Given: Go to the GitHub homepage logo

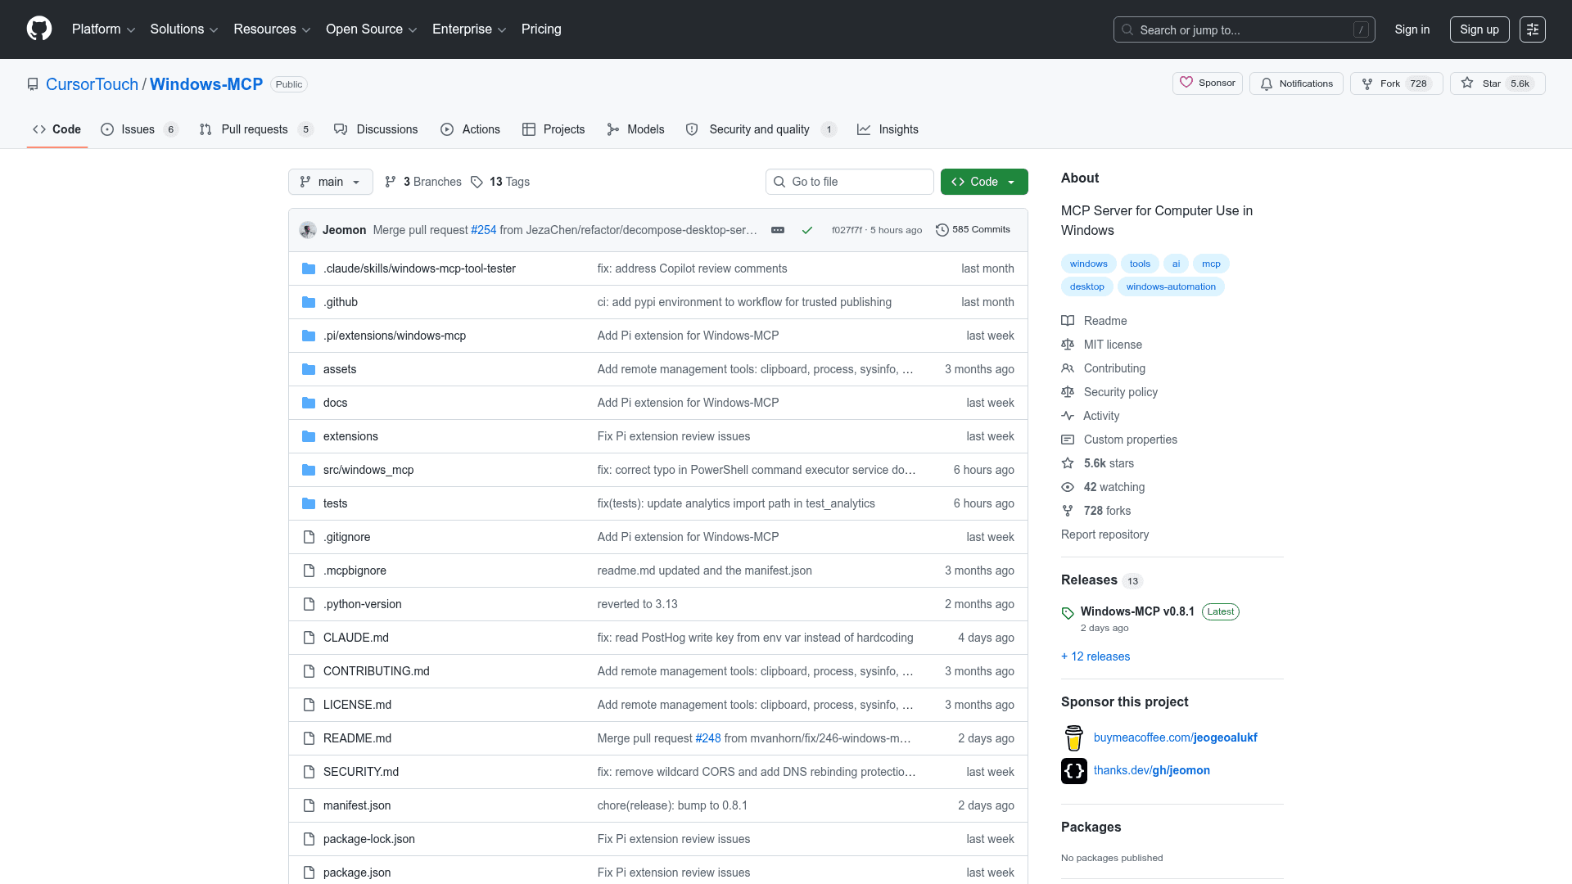Looking at the screenshot, I should pyautogui.click(x=39, y=29).
